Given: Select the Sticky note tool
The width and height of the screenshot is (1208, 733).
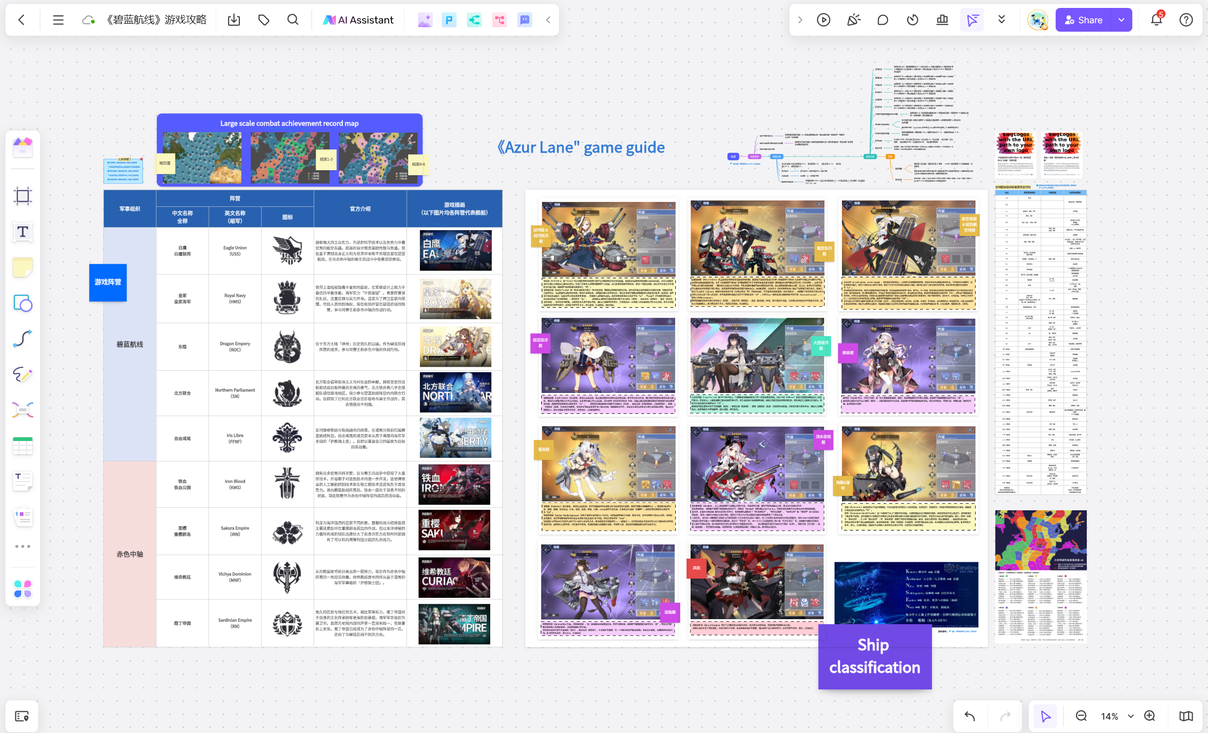Looking at the screenshot, I should 23,267.
